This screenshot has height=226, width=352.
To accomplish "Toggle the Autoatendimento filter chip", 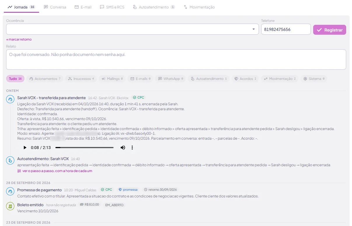I will coord(209,79).
